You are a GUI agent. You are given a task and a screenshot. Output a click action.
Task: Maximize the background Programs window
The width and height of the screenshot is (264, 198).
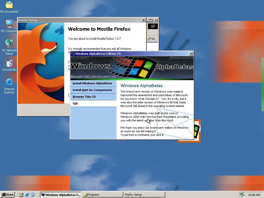(x=151, y=20)
